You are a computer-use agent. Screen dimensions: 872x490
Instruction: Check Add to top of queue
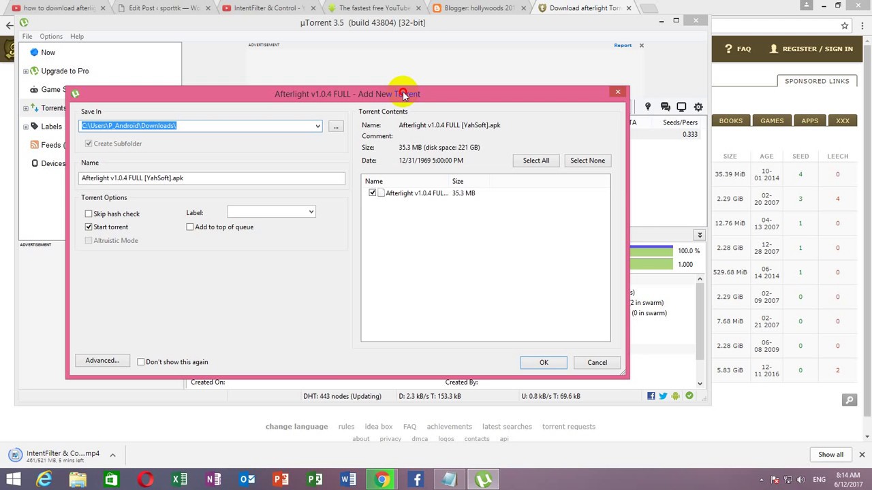pyautogui.click(x=190, y=227)
